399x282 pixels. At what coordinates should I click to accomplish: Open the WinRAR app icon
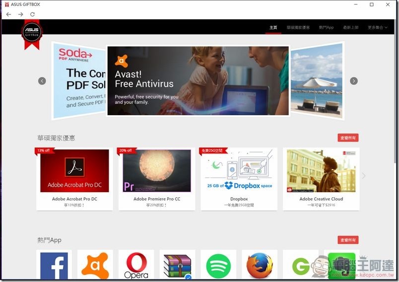click(x=177, y=266)
